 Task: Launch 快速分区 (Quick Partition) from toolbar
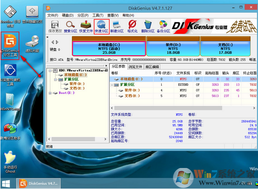point(102,26)
